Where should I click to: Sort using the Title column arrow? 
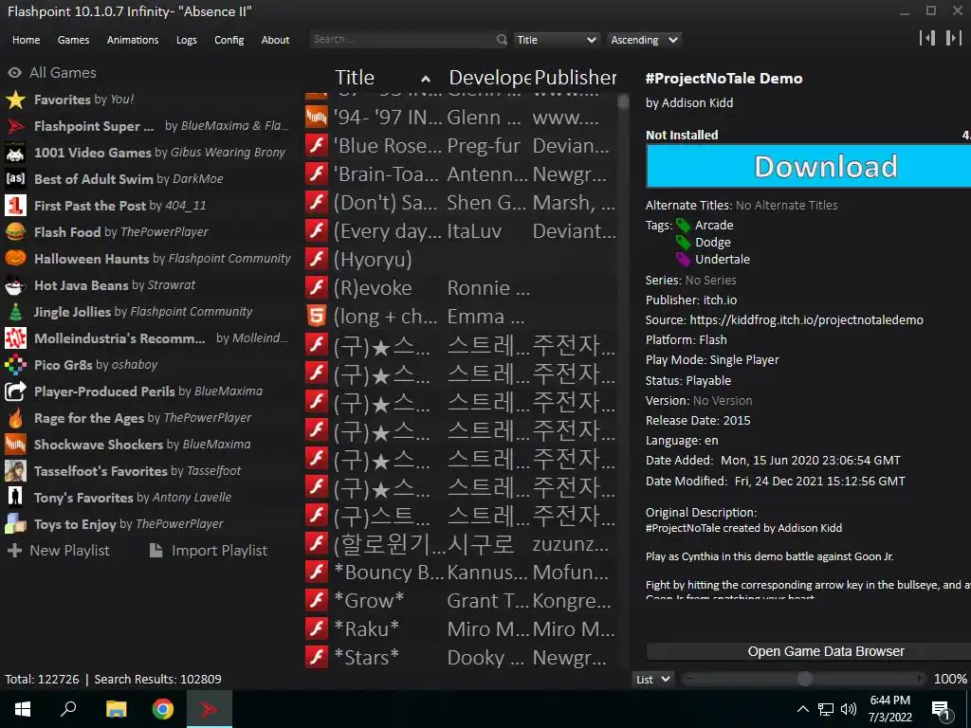pos(426,79)
